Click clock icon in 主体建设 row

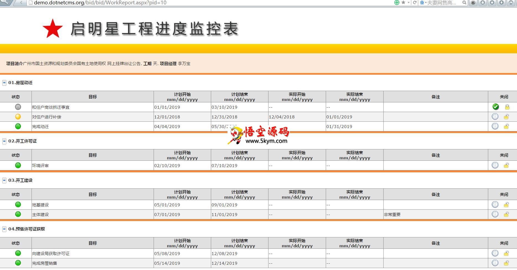point(495,214)
